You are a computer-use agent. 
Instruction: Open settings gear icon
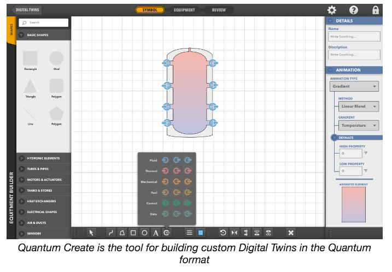[x=332, y=10]
